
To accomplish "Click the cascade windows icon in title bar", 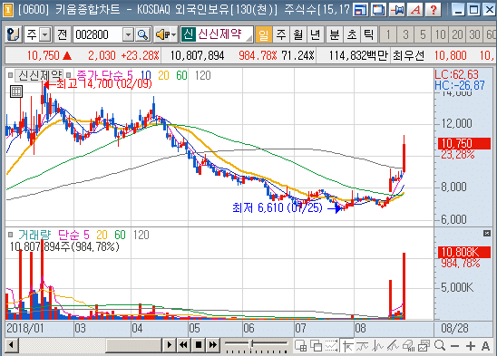I will [x=379, y=9].
